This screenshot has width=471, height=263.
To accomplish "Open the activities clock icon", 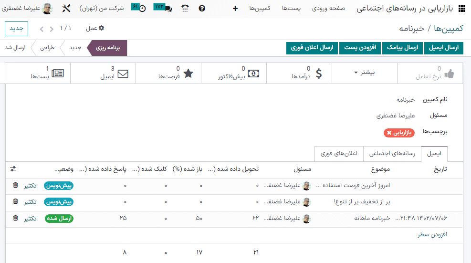I will pyautogui.click(x=142, y=9).
